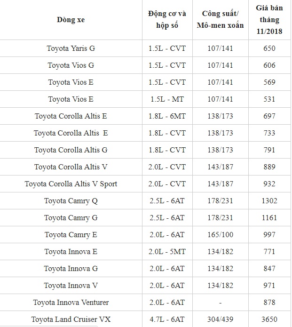Select the Toyota Innova G cell
The width and height of the screenshot is (292, 327).
pyautogui.click(x=71, y=268)
